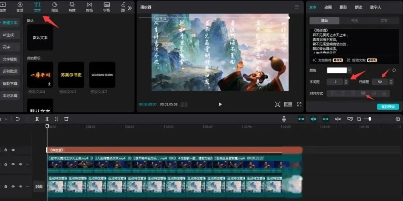The image size is (403, 201).
Task: Adjust the 行间距 stepper arrows
Action: (391, 82)
